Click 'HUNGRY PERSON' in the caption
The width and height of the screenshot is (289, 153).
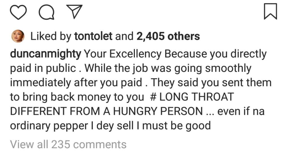click(158, 111)
